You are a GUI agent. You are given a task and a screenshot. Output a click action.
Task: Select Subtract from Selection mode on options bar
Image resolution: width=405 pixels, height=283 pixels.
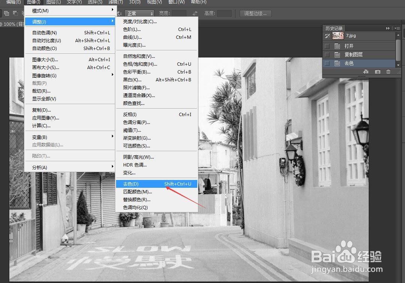[x=15, y=13]
